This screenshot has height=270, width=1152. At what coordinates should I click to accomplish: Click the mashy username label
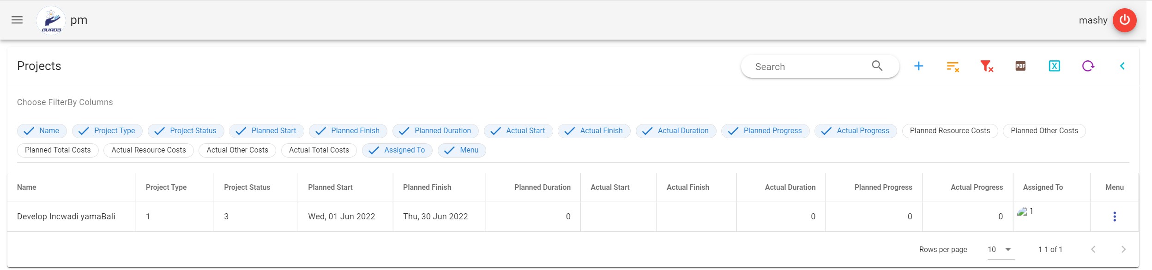click(1092, 20)
